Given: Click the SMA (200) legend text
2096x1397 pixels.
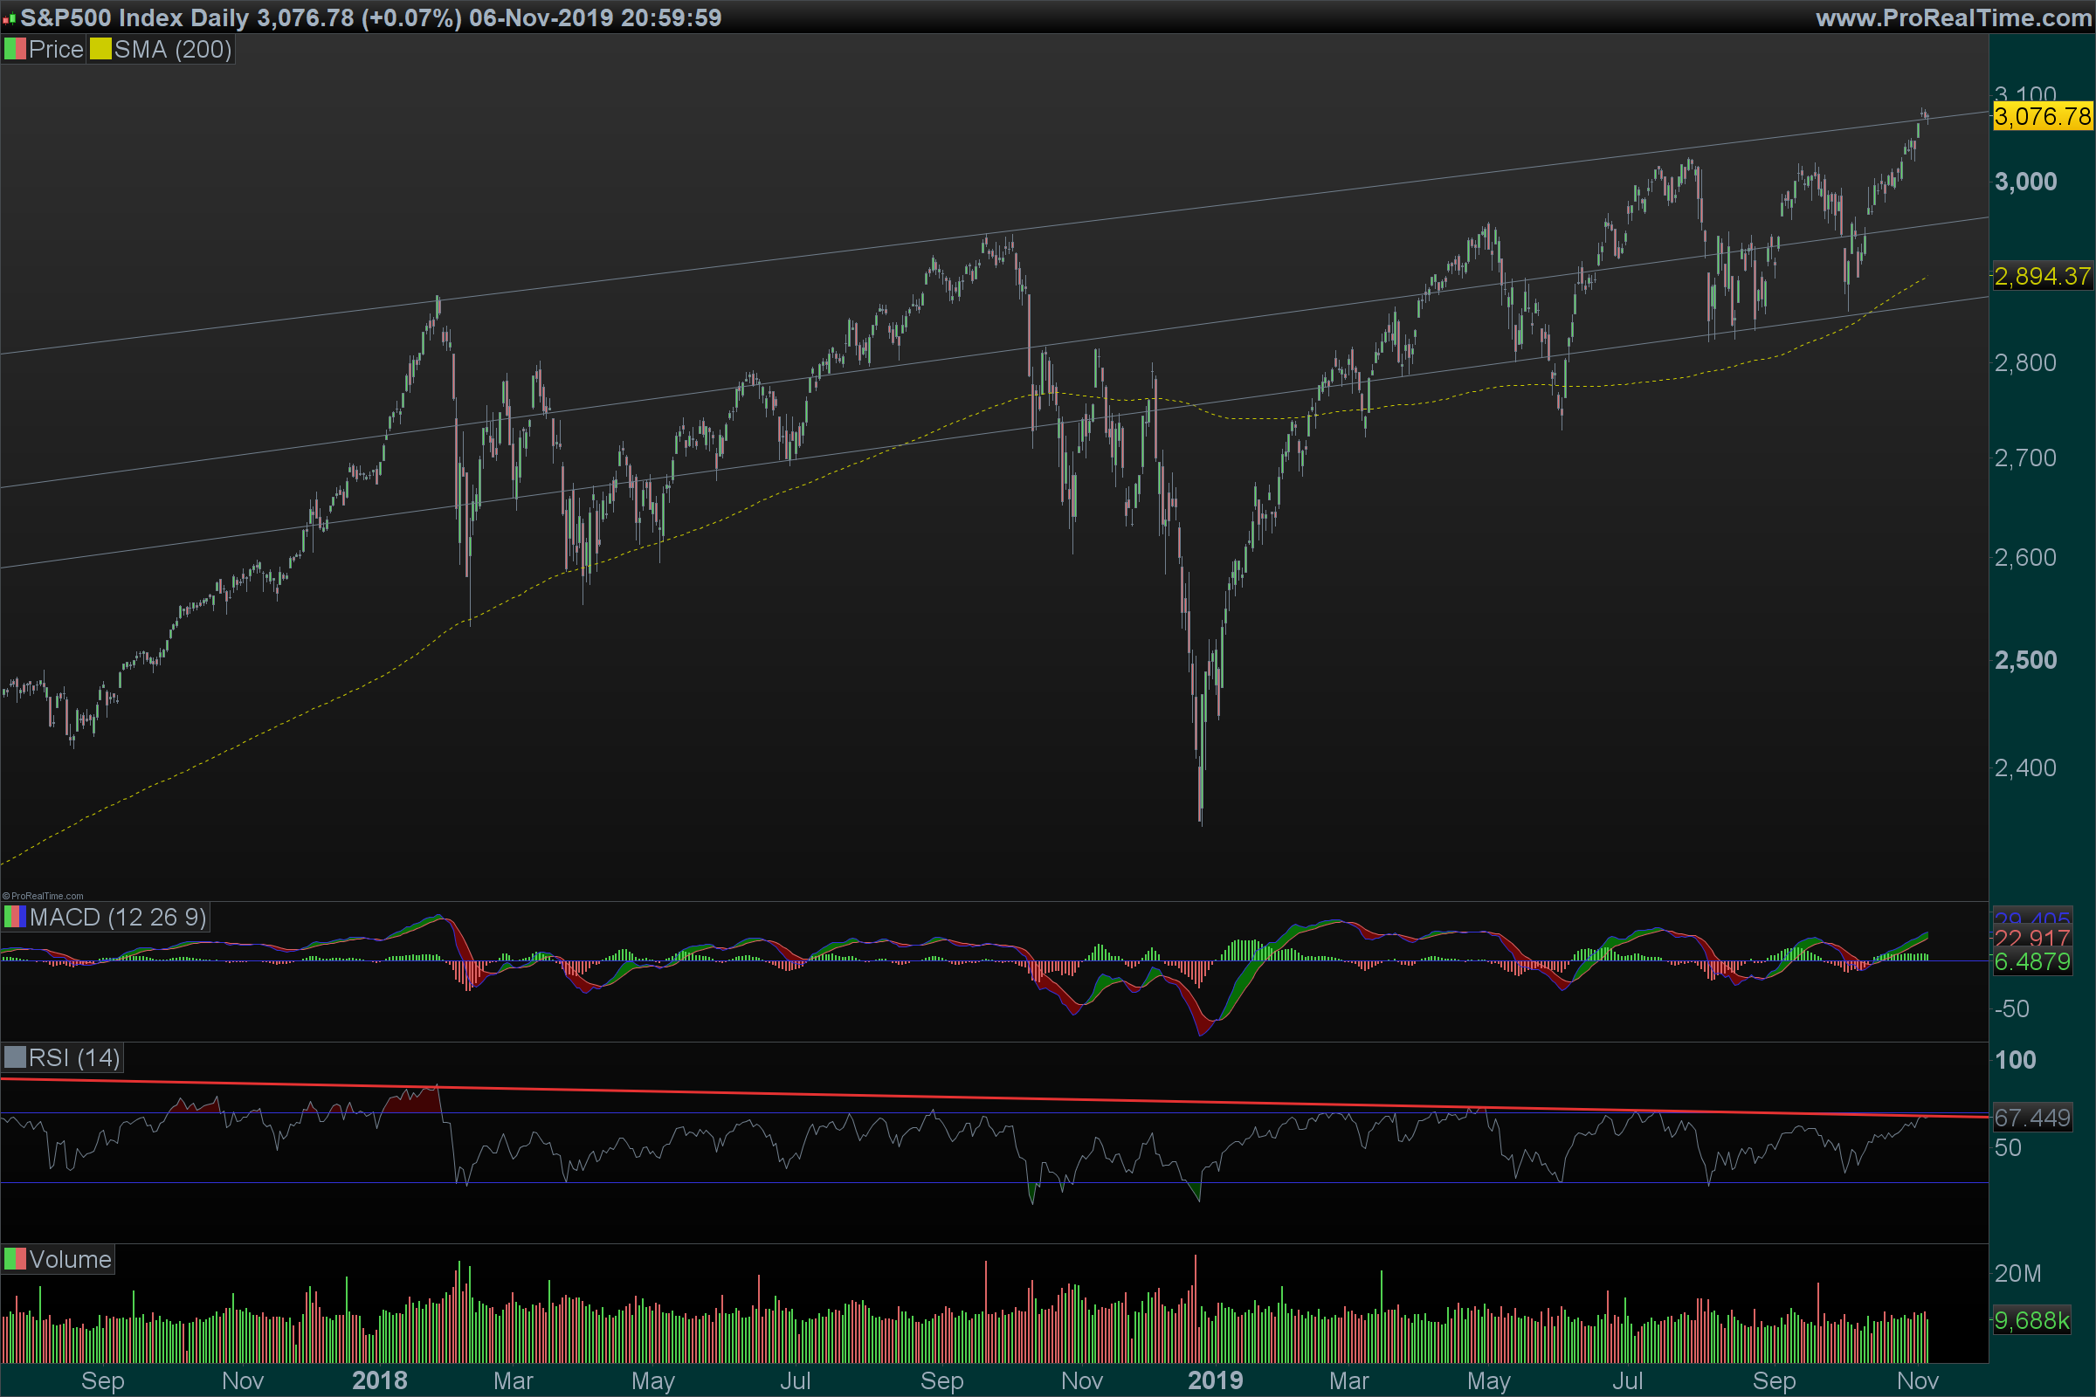Looking at the screenshot, I should pyautogui.click(x=173, y=49).
